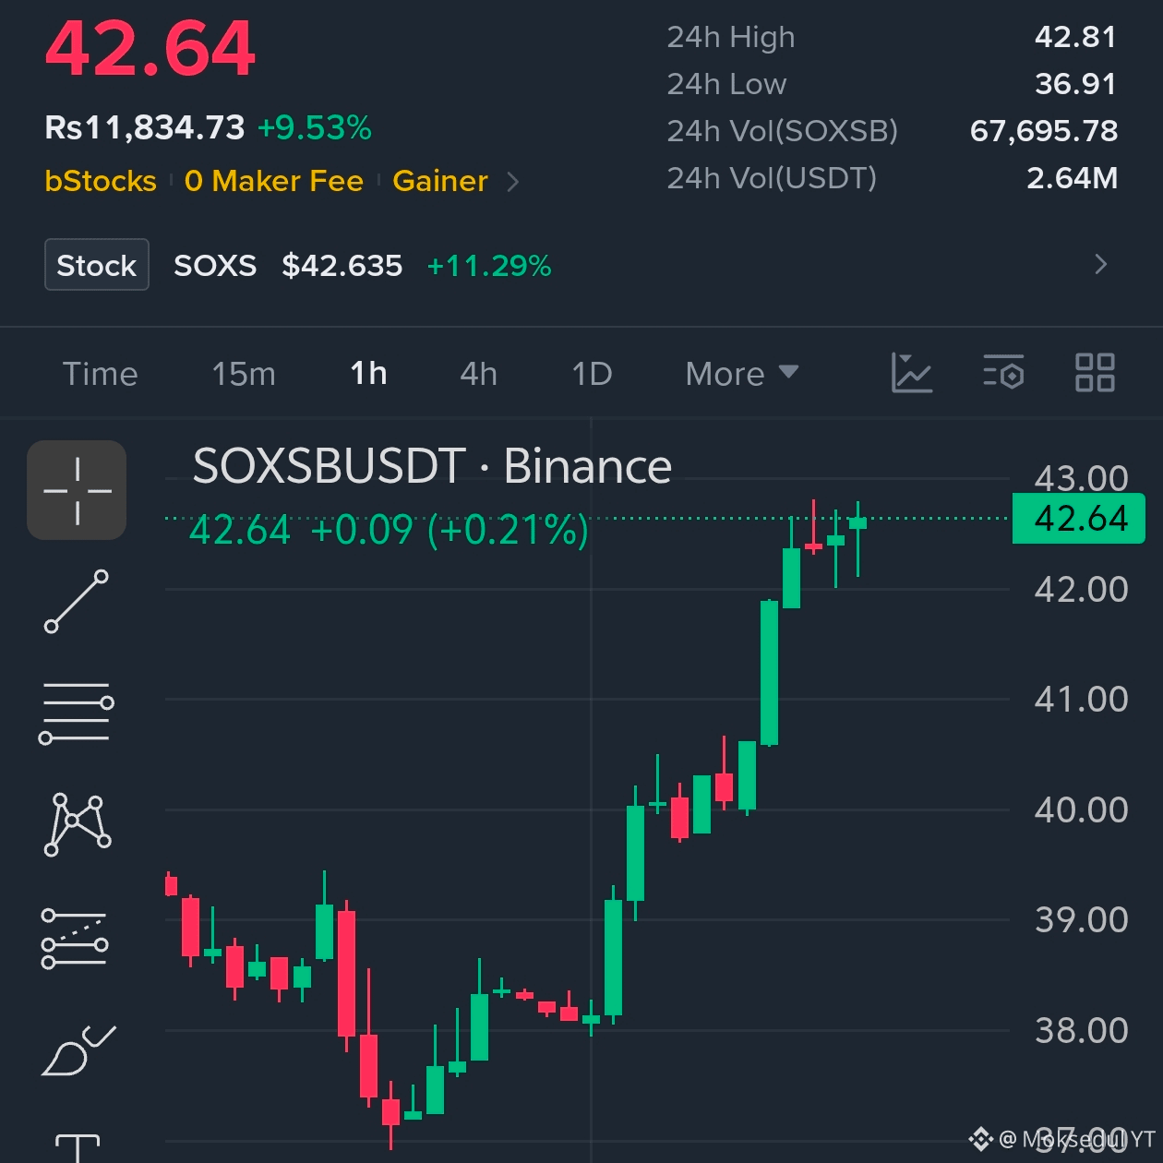Tap the Rs11,834.73 converted price
Viewport: 1163px width, 1163px height.
145,127
